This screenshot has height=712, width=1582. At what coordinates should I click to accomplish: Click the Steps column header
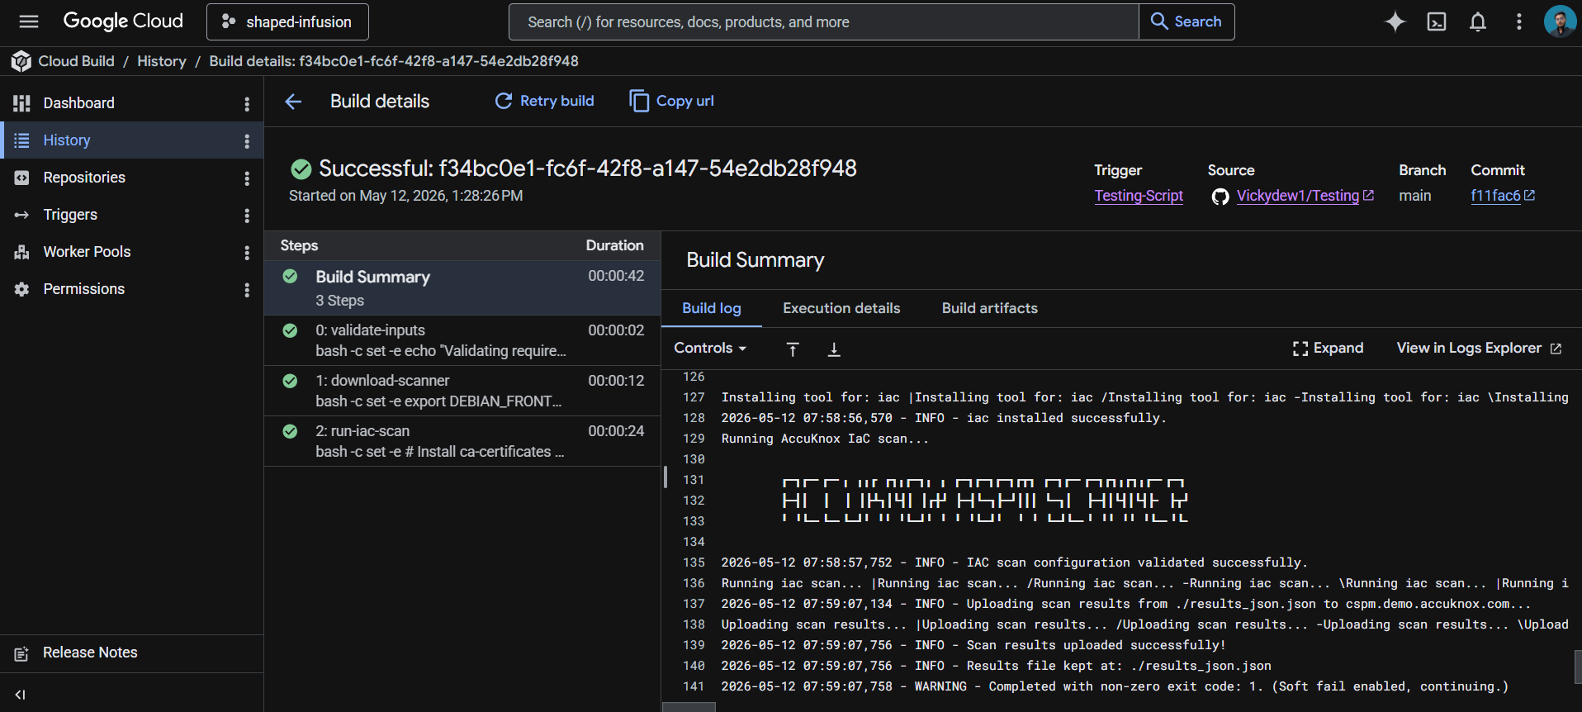[299, 245]
